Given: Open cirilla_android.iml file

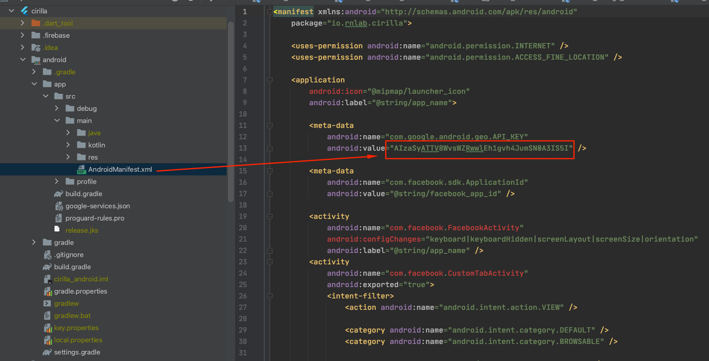Looking at the screenshot, I should 81,279.
